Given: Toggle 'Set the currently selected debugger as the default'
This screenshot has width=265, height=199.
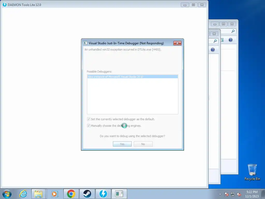Looking at the screenshot, I should tap(121, 119).
